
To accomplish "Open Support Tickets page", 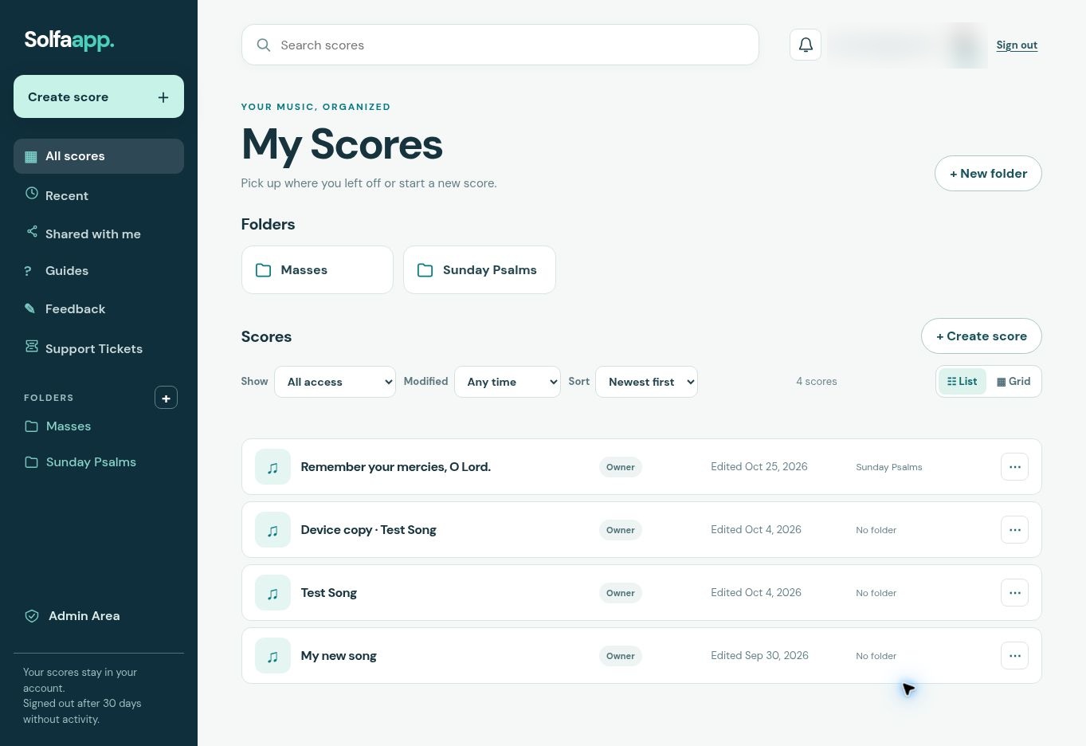I will tap(99, 348).
